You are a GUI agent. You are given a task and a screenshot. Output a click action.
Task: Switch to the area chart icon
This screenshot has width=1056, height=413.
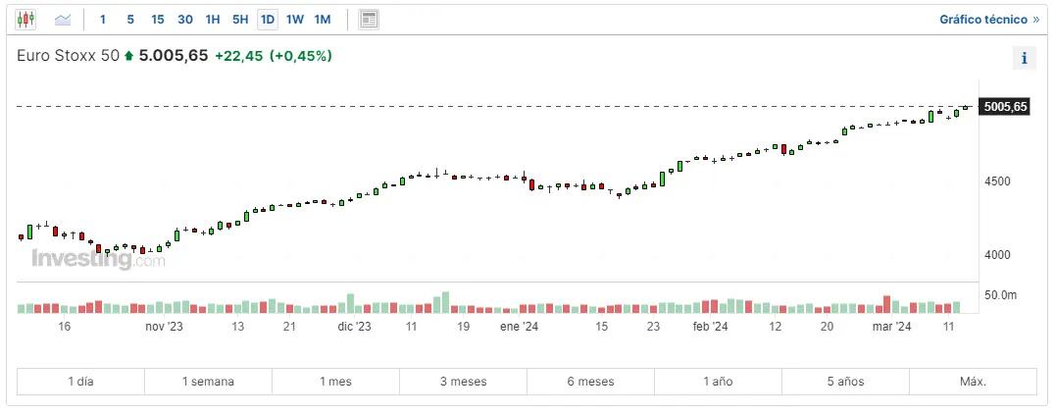pyautogui.click(x=63, y=19)
